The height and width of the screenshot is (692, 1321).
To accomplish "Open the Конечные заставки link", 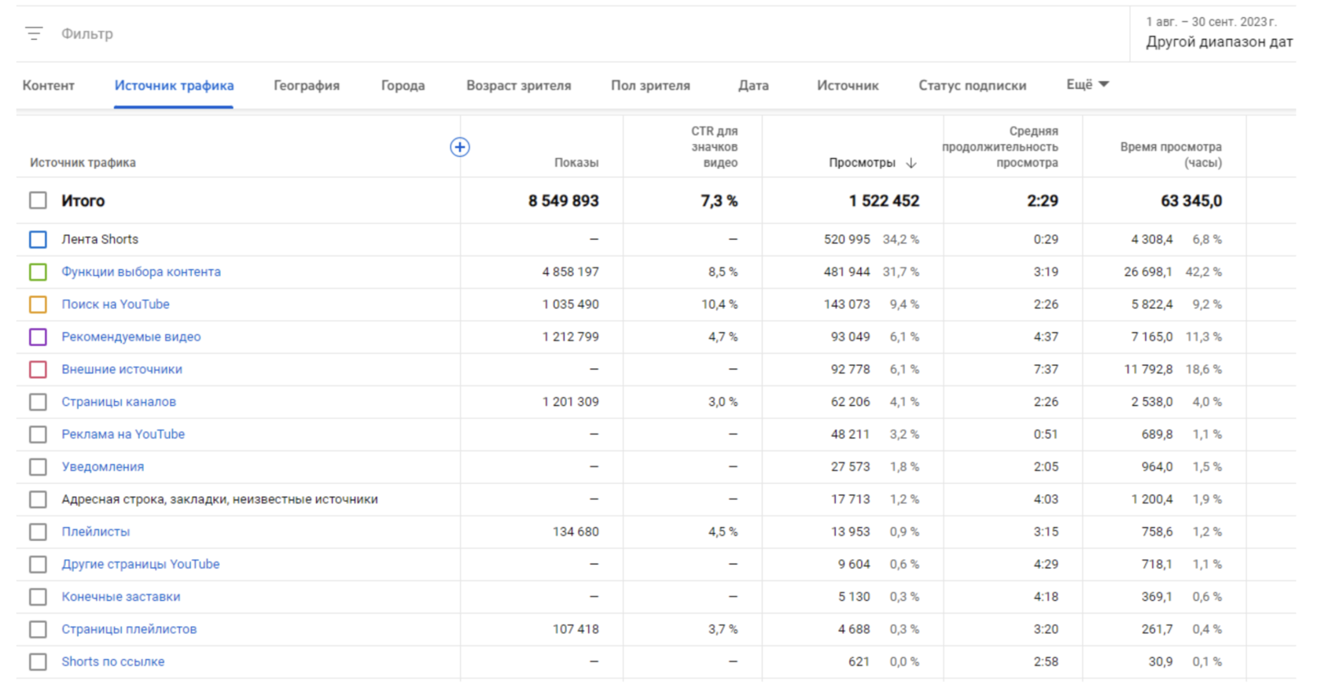I will 121,597.
